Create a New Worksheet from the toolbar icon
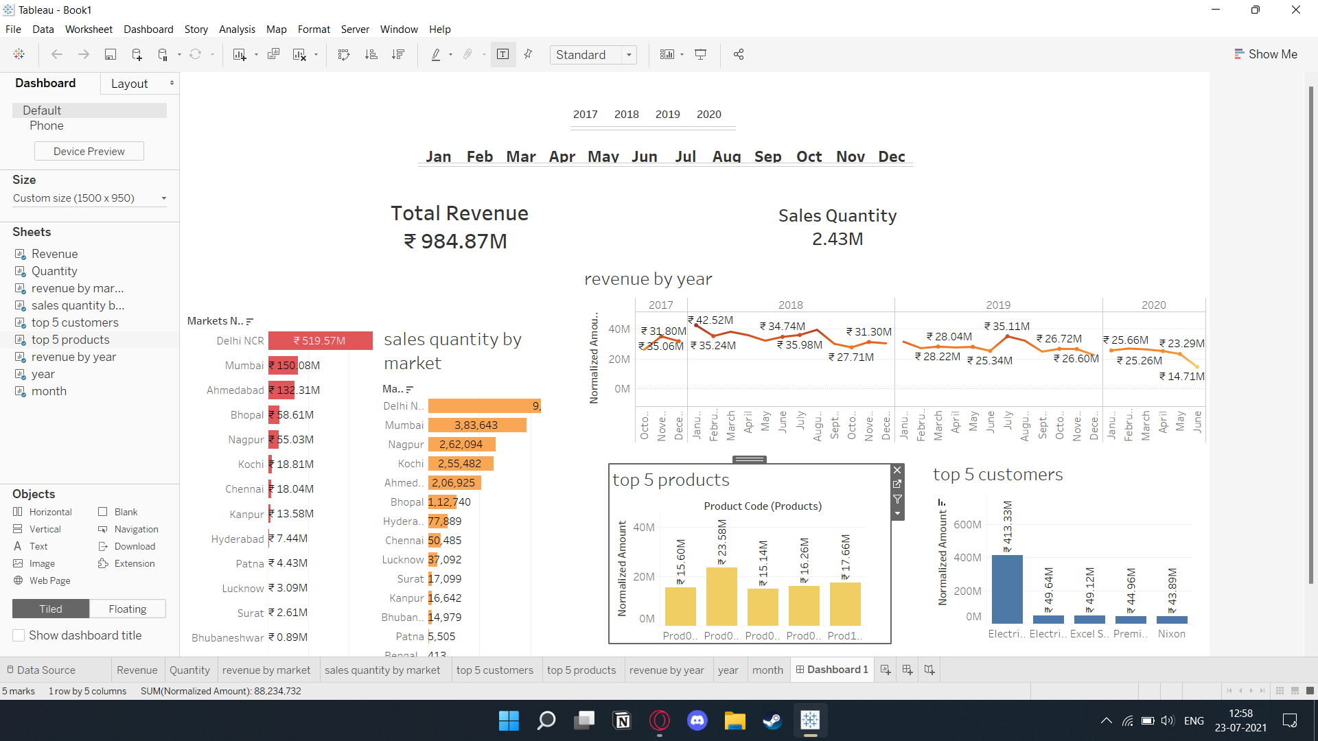 coord(240,54)
